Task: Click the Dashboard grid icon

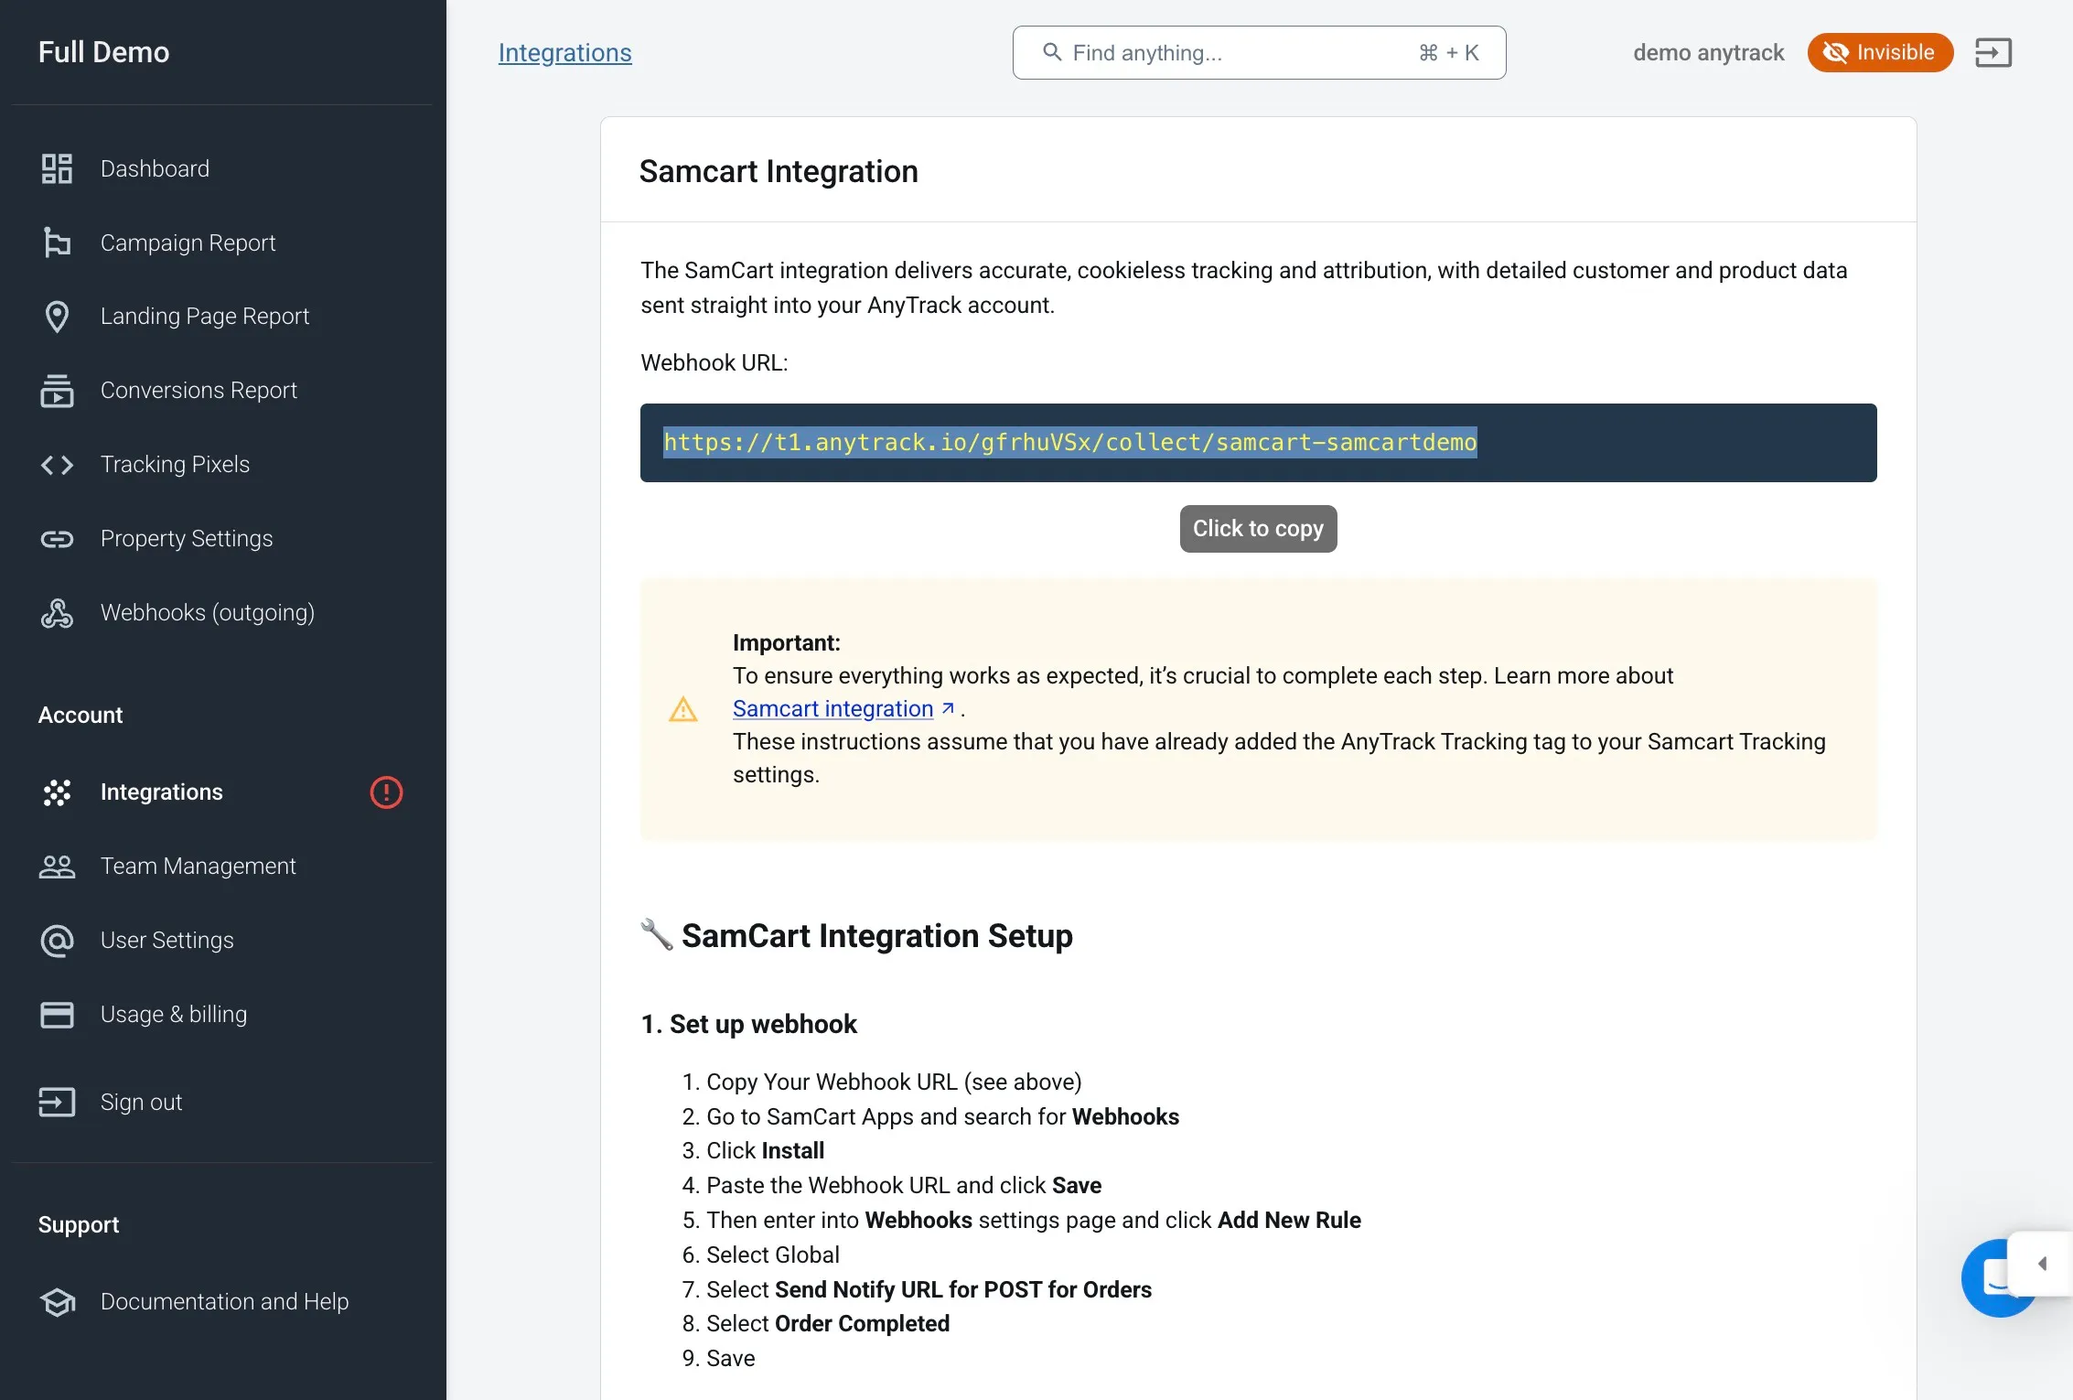Action: [57, 168]
